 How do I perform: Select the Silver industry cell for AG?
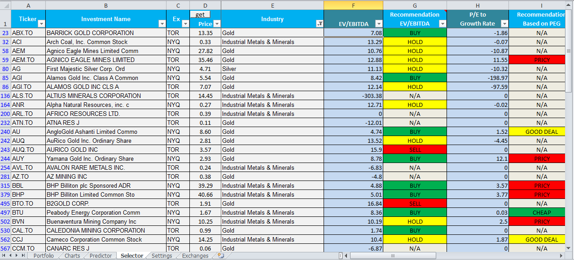point(272,69)
